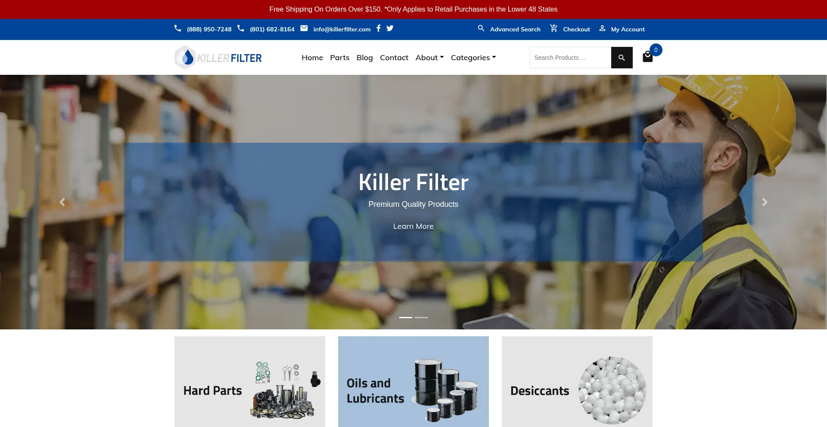The image size is (827, 427).
Task: Select the second carousel slide indicator
Action: [x=421, y=317]
